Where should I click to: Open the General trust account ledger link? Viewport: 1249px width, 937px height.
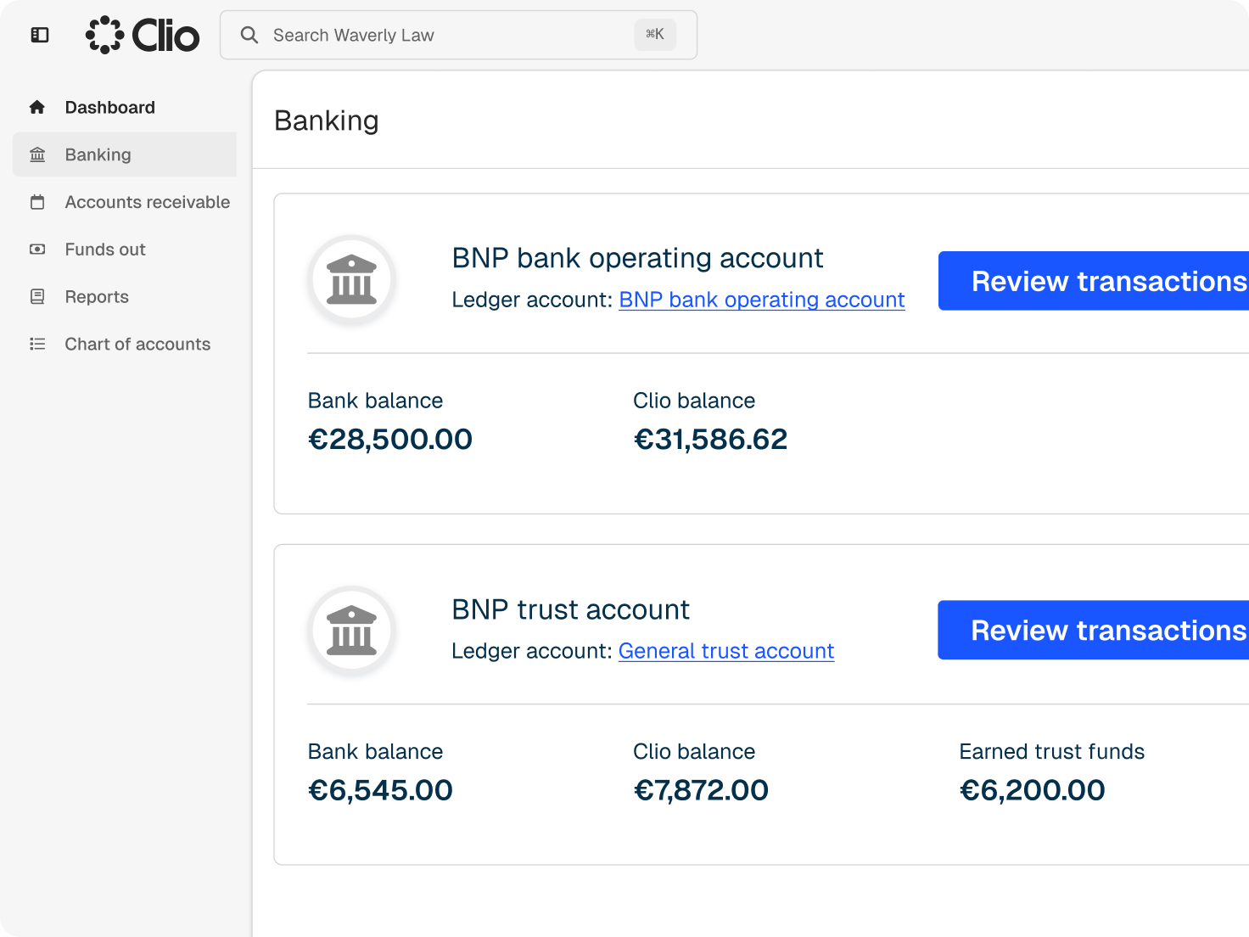[x=726, y=651]
